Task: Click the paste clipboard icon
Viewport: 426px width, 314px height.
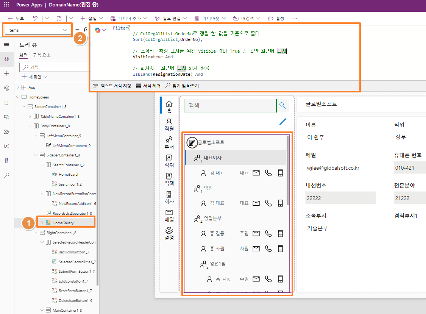Action: click(x=59, y=18)
